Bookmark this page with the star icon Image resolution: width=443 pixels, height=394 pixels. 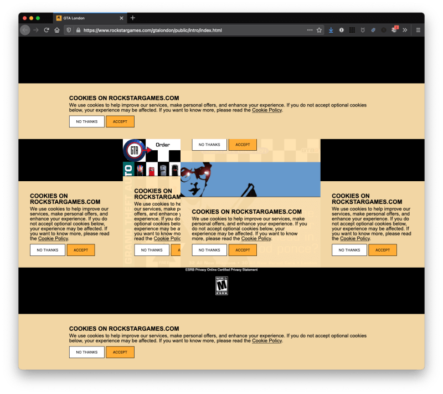320,30
